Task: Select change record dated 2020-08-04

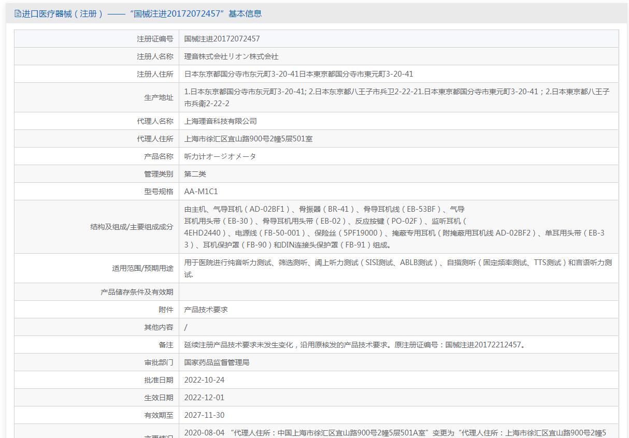Action: [x=395, y=433]
